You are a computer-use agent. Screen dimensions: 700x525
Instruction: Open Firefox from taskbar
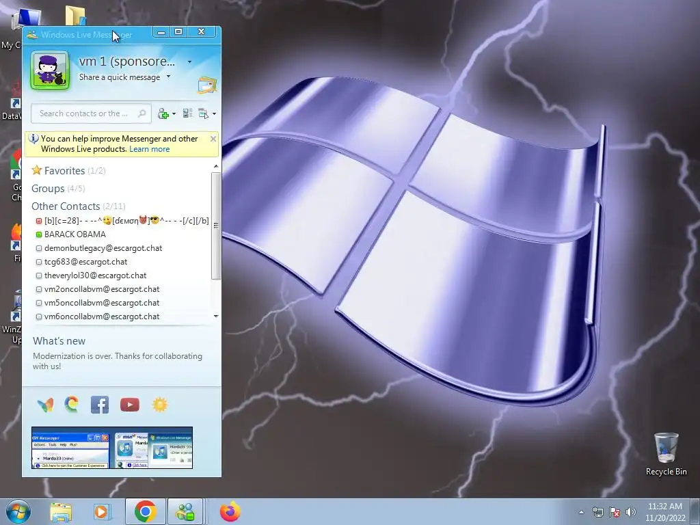click(x=230, y=511)
